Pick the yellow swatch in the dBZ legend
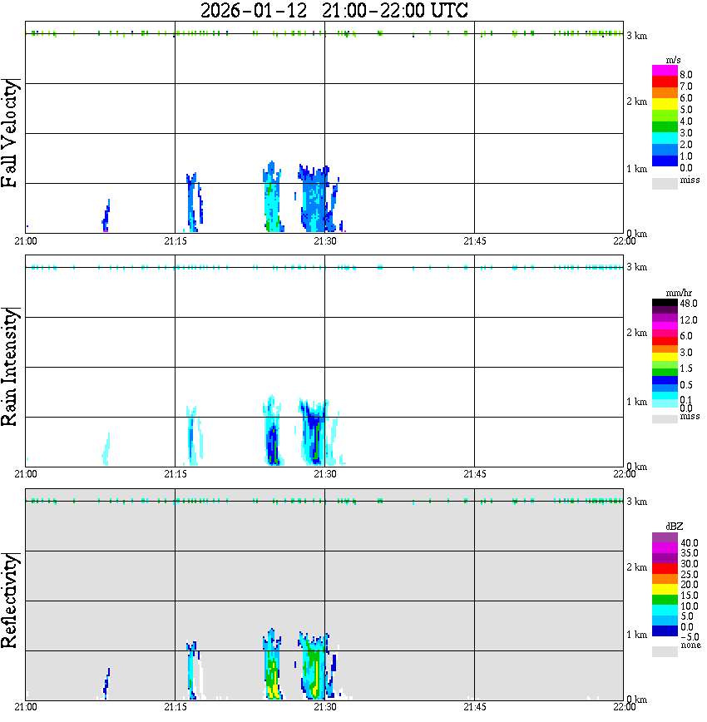 pos(665,590)
